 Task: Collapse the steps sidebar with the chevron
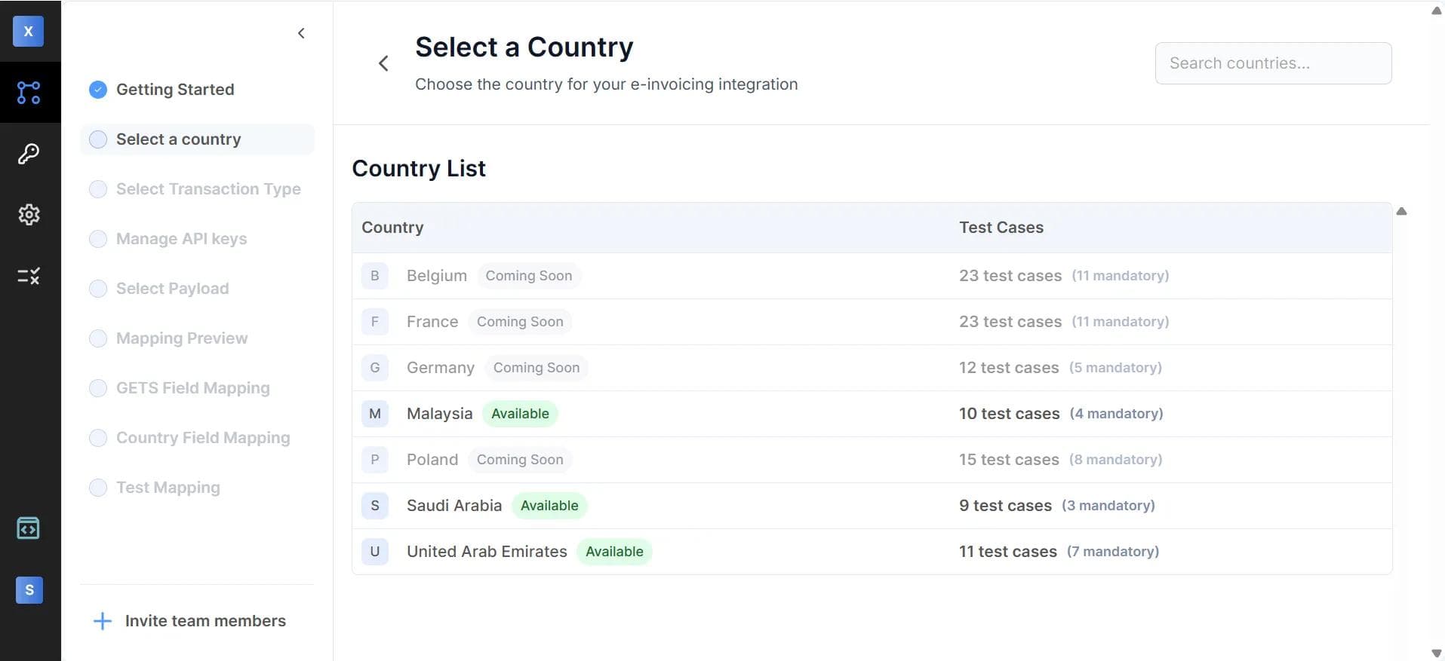point(301,33)
